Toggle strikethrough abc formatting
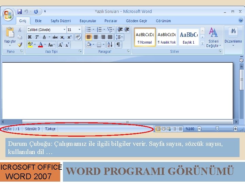245x184 pixels. coord(55,37)
